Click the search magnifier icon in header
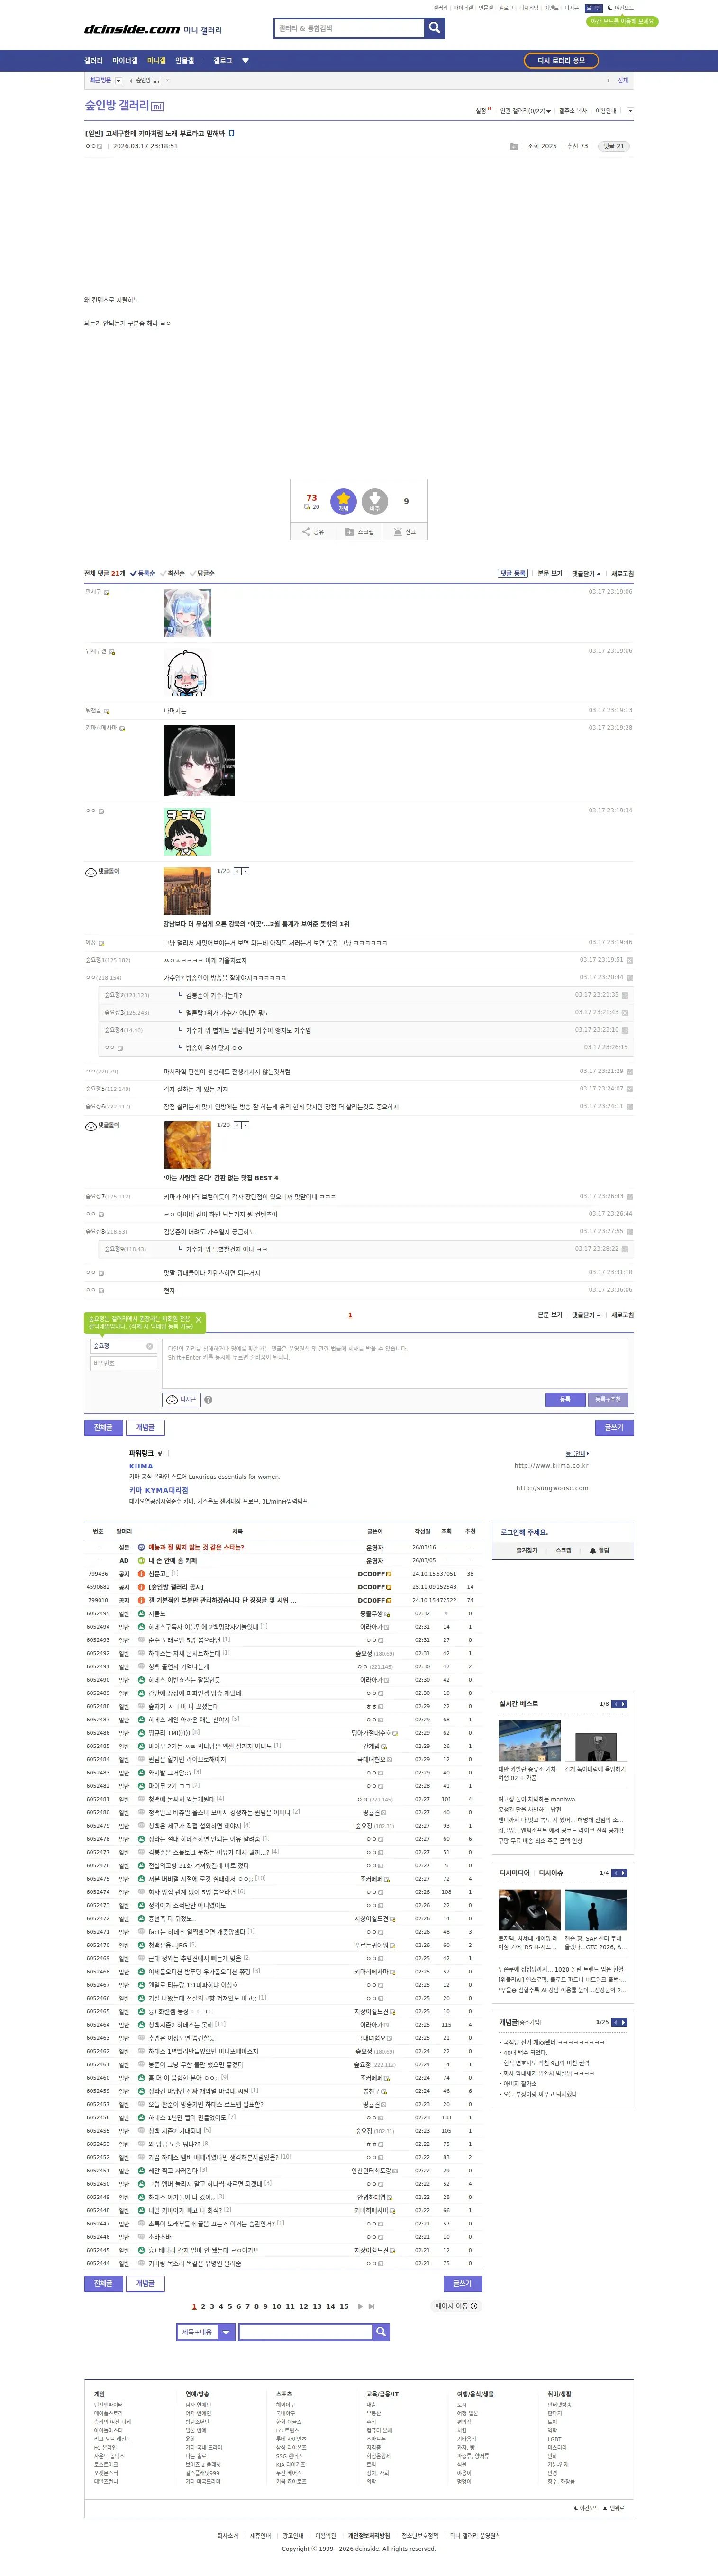Viewport: 718px width, 2576px height. (x=434, y=28)
